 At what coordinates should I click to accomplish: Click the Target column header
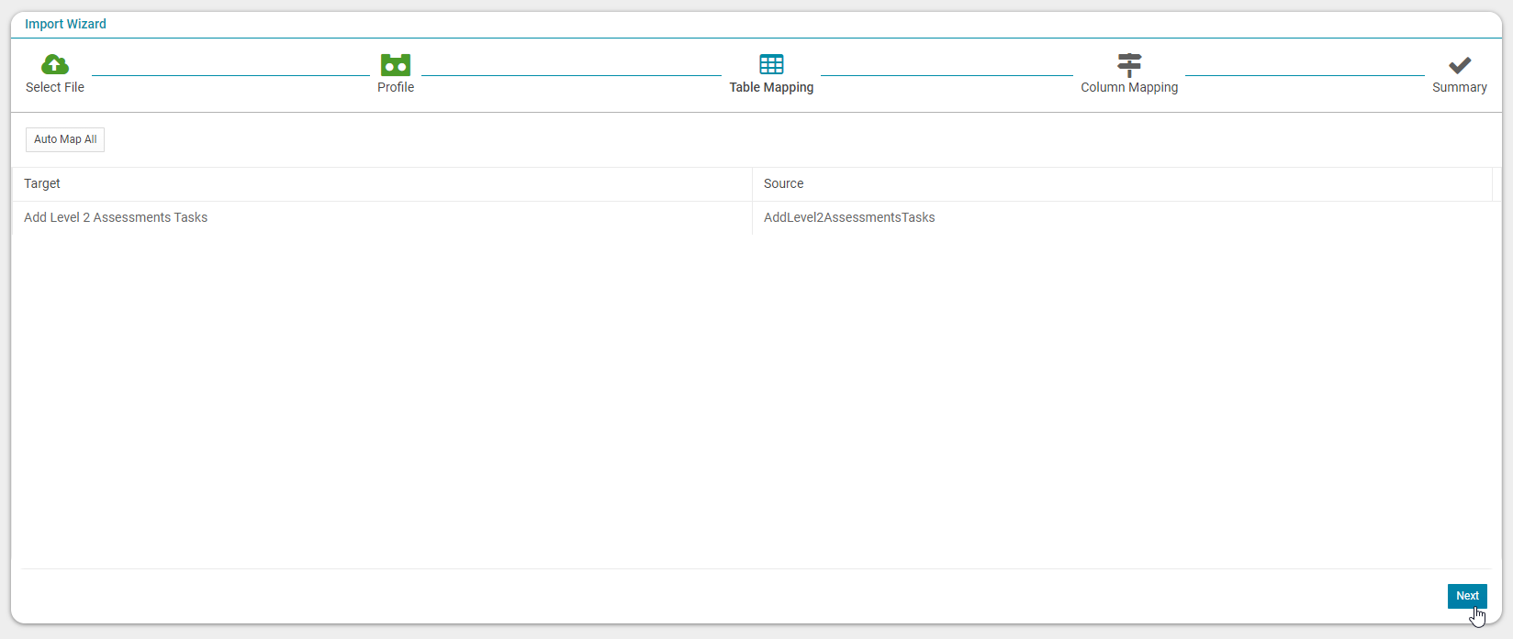coord(382,184)
